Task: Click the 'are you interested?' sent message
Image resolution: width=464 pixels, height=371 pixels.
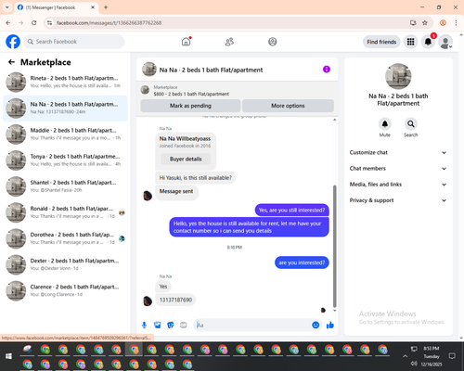Action: (302, 262)
